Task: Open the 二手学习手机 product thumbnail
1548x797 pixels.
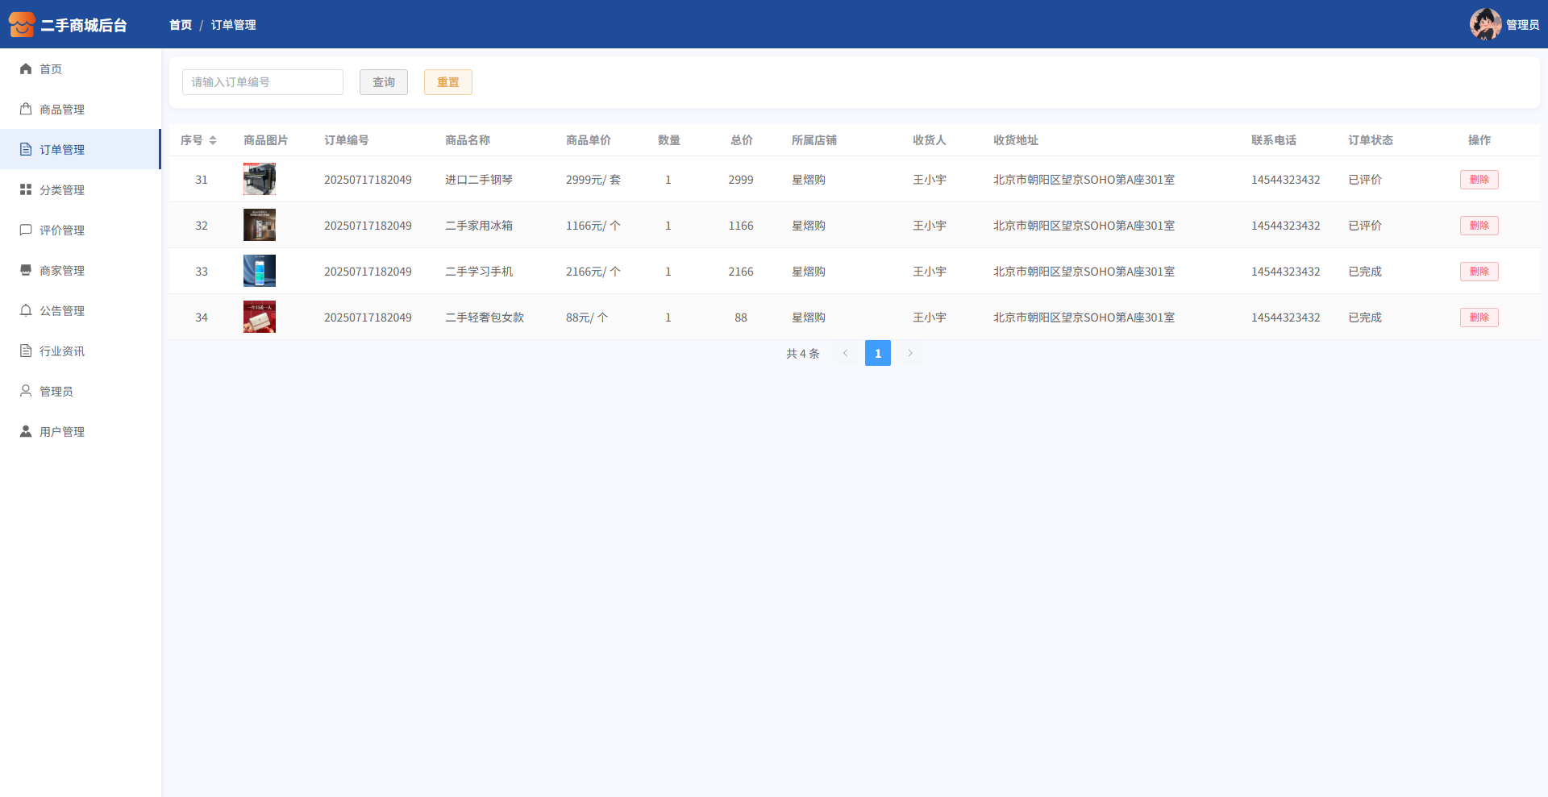Action: point(260,271)
